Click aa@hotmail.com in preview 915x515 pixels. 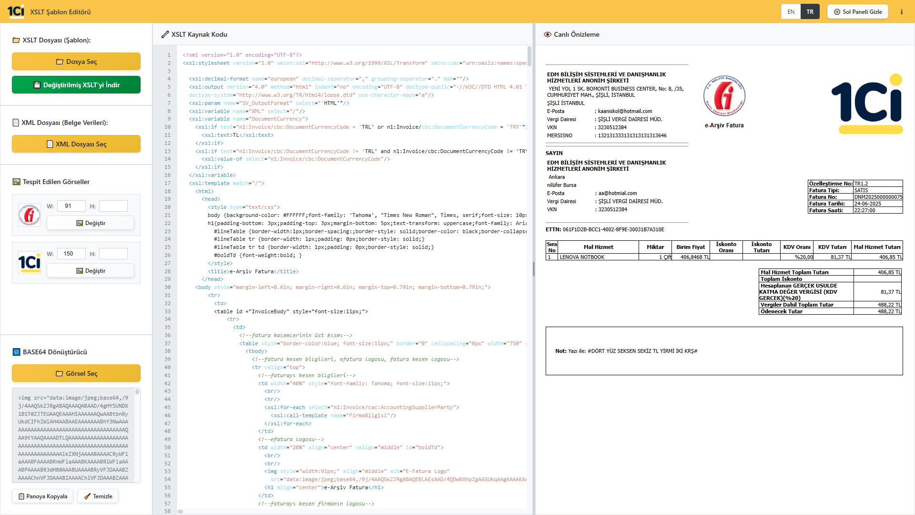[617, 193]
